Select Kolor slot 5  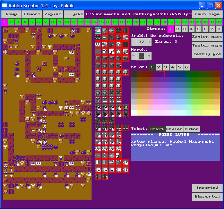(x=179, y=67)
